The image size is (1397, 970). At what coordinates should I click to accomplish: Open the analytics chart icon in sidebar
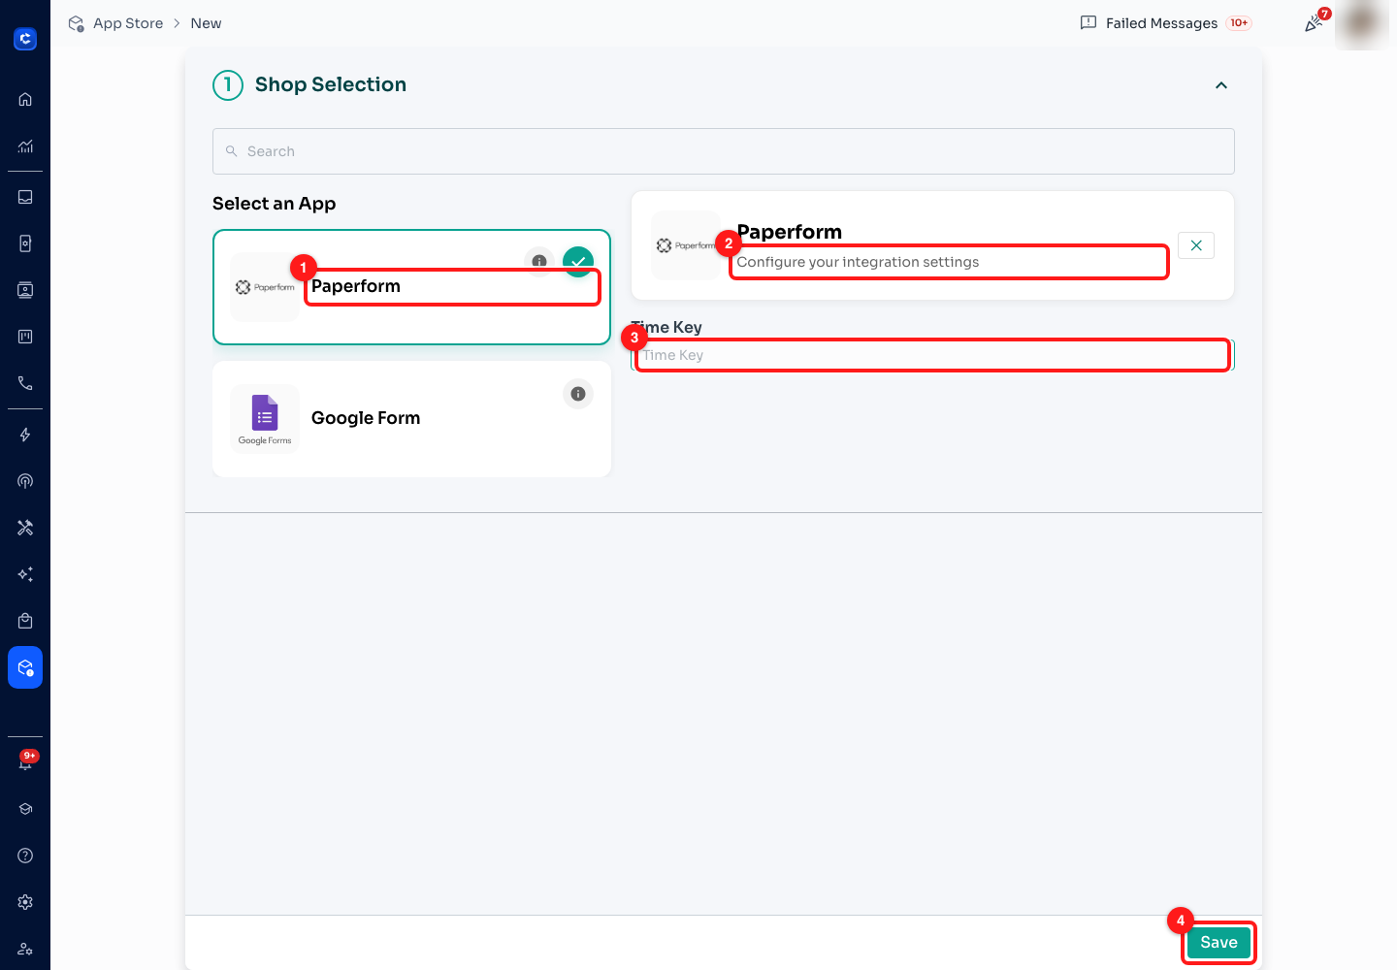[25, 146]
